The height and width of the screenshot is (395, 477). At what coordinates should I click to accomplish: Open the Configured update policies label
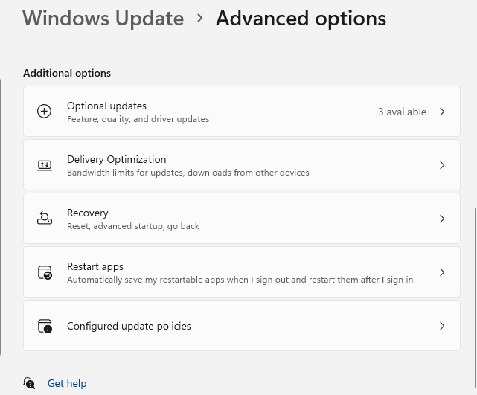click(129, 326)
